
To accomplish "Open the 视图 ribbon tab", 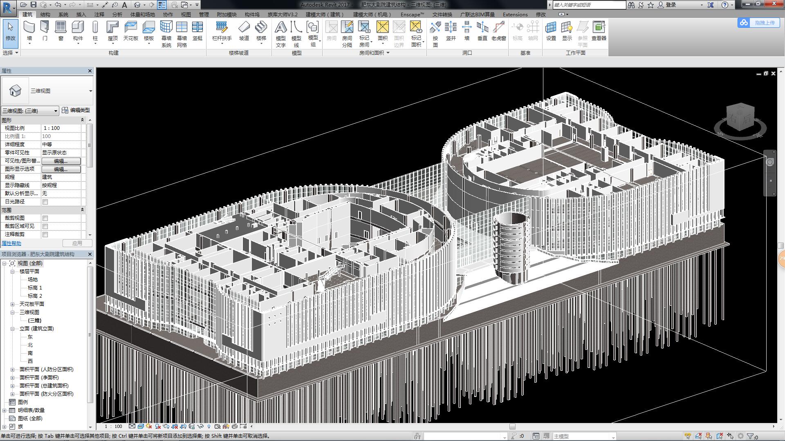I will 186,14.
